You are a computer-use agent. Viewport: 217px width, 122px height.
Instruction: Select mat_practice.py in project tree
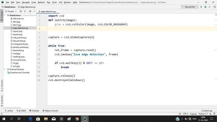click(20, 38)
